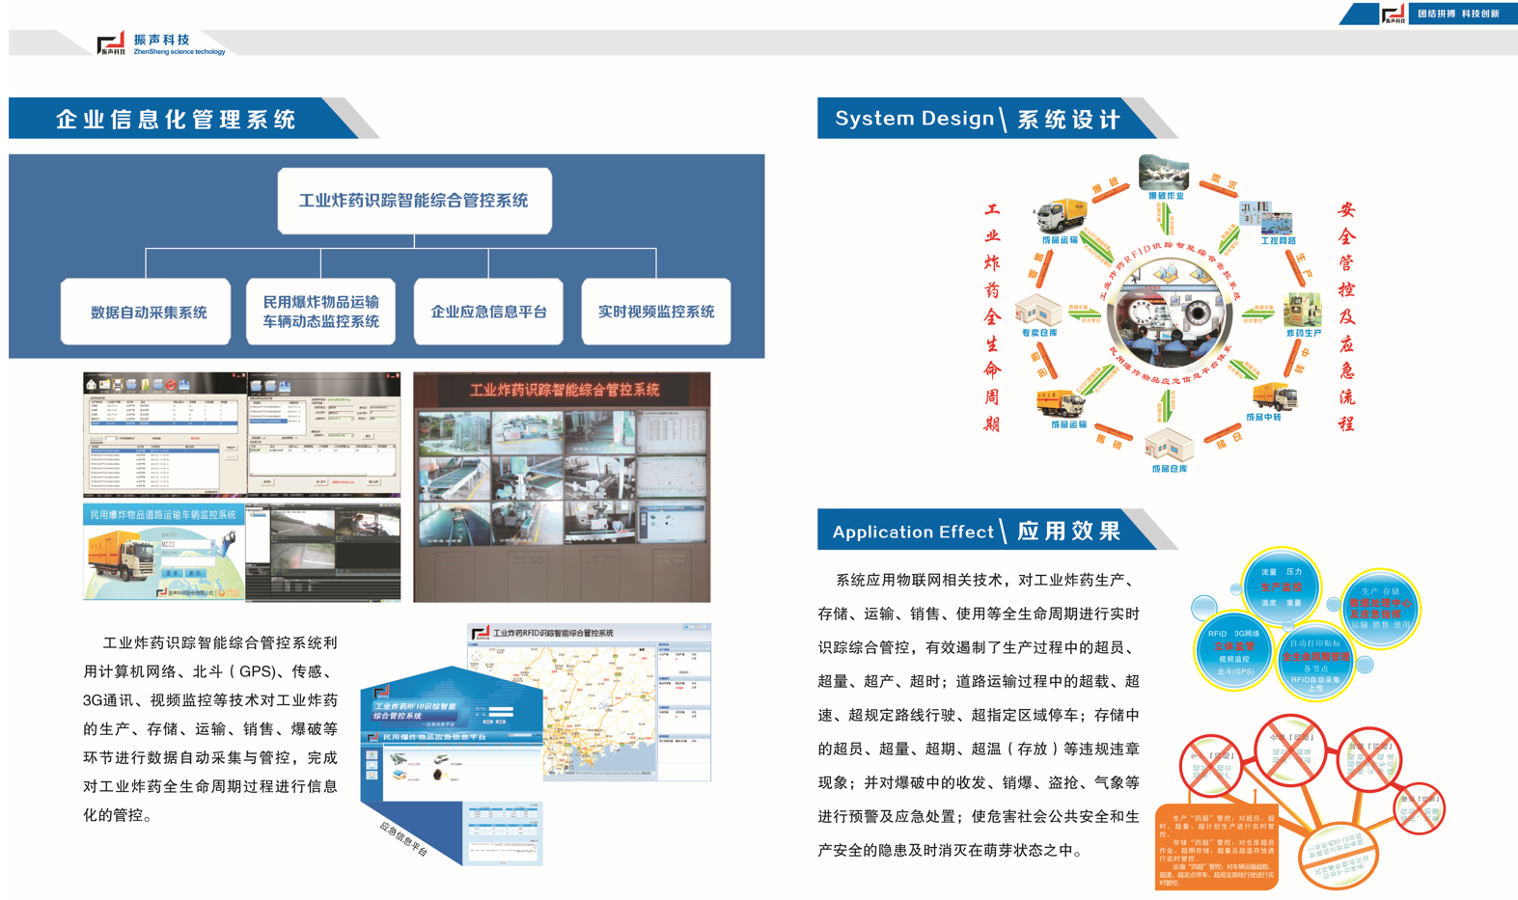Viewport: 1518px width, 900px height.
Task: Click the vehicle monitoring system truck screenshot
Action: (162, 553)
